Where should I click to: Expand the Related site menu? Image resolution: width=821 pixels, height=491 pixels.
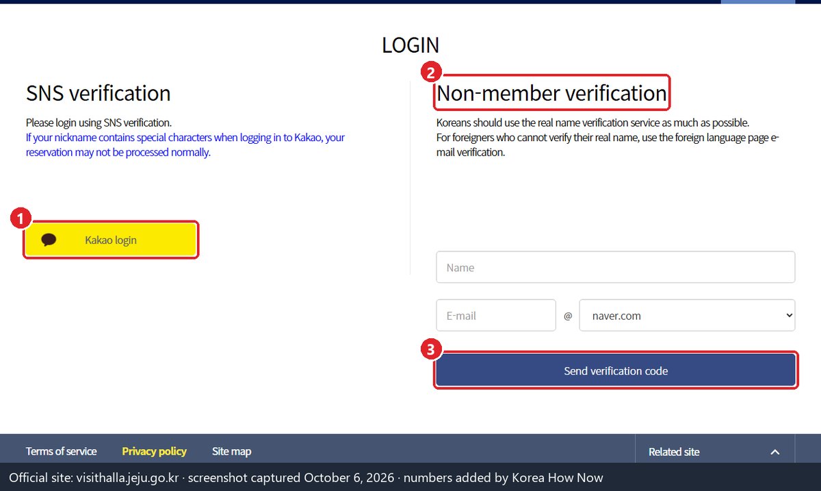tap(714, 452)
